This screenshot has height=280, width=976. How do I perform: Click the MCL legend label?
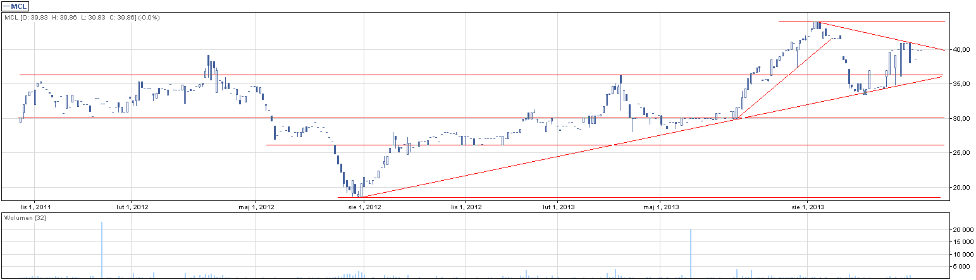[14, 6]
